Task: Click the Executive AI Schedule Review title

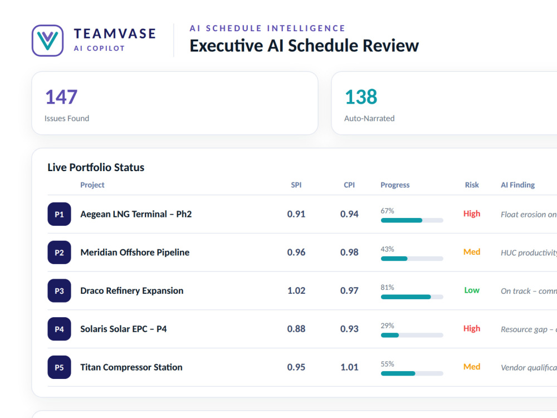Action: [304, 46]
